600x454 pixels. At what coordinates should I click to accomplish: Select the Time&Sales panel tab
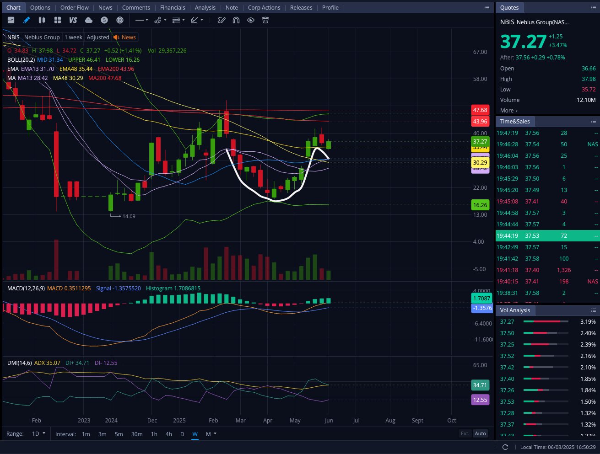click(515, 122)
